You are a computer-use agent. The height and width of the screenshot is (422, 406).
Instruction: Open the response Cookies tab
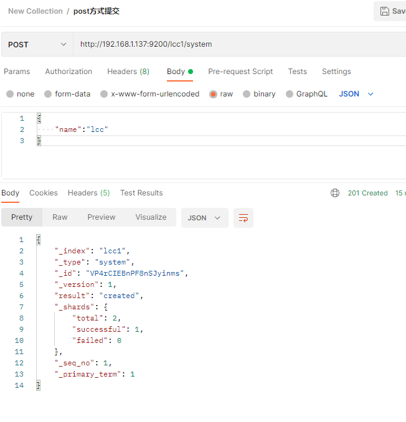point(44,193)
